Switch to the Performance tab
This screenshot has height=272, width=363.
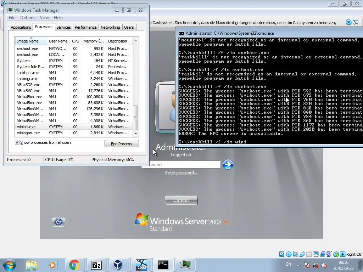(x=85, y=27)
